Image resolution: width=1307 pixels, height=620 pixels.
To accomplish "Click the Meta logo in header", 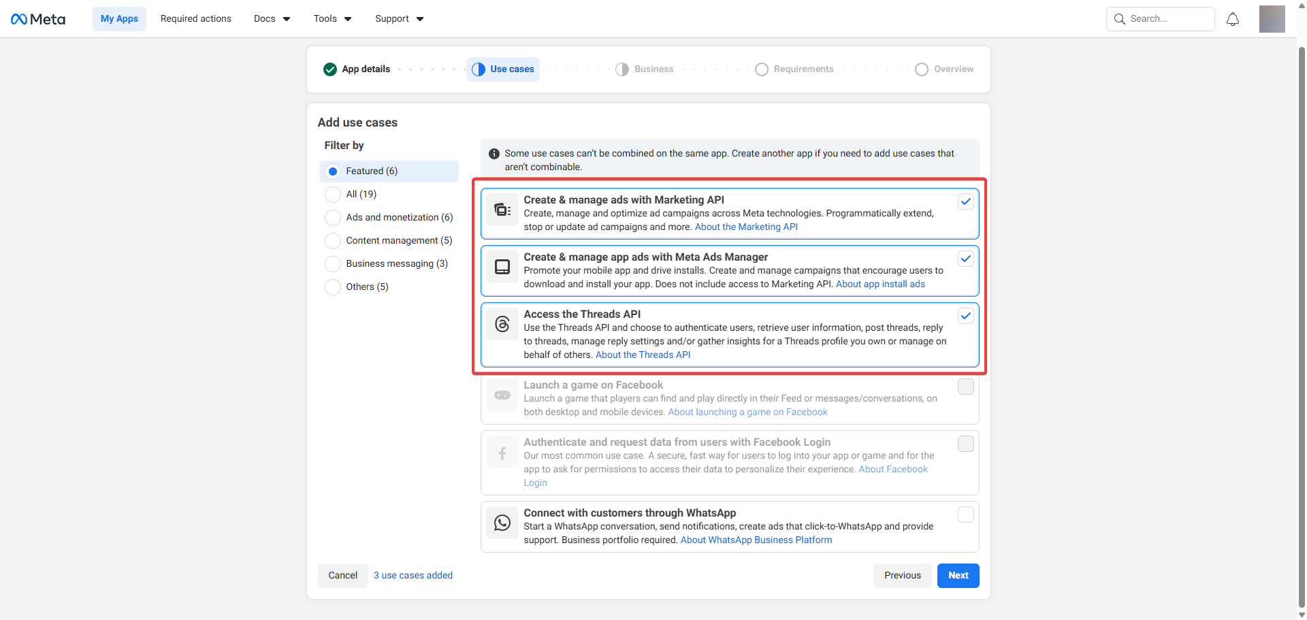I will pyautogui.click(x=38, y=19).
